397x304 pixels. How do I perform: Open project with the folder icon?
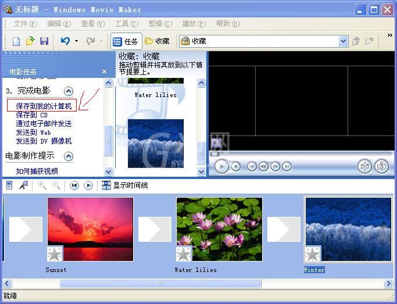30,41
